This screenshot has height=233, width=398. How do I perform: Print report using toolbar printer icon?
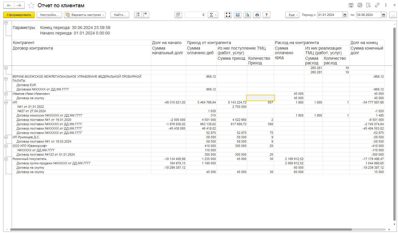[x=257, y=15]
